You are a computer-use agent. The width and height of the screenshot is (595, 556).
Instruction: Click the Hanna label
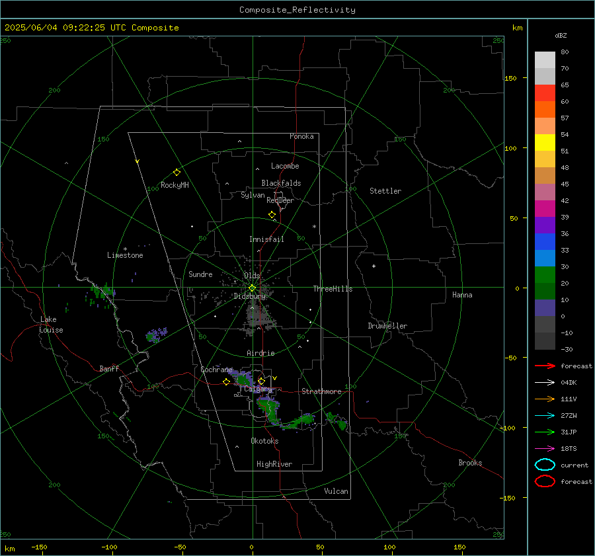pos(462,295)
